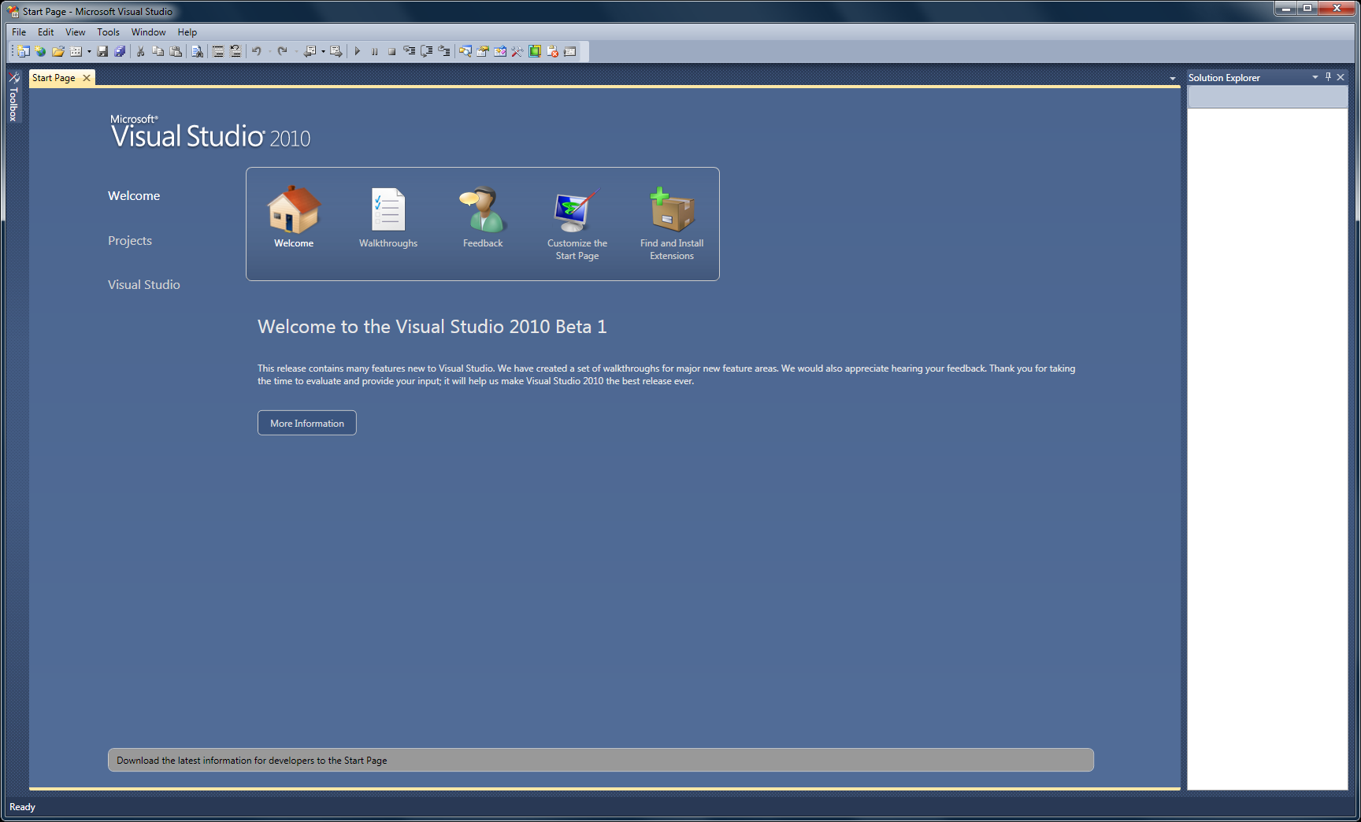Click the Ready status bar text

[x=22, y=807]
